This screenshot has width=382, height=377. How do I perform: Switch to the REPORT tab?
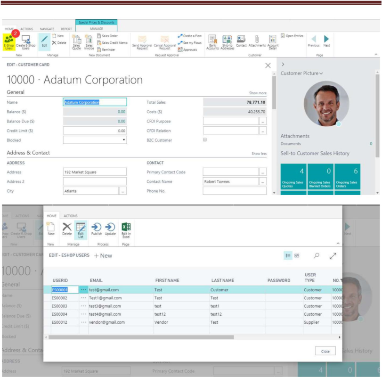pyautogui.click(x=66, y=29)
